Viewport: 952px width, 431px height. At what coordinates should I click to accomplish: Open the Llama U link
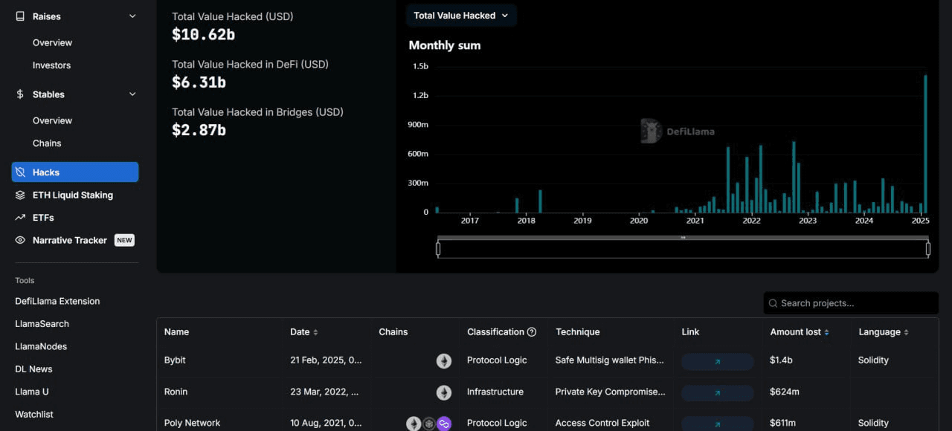click(x=32, y=392)
